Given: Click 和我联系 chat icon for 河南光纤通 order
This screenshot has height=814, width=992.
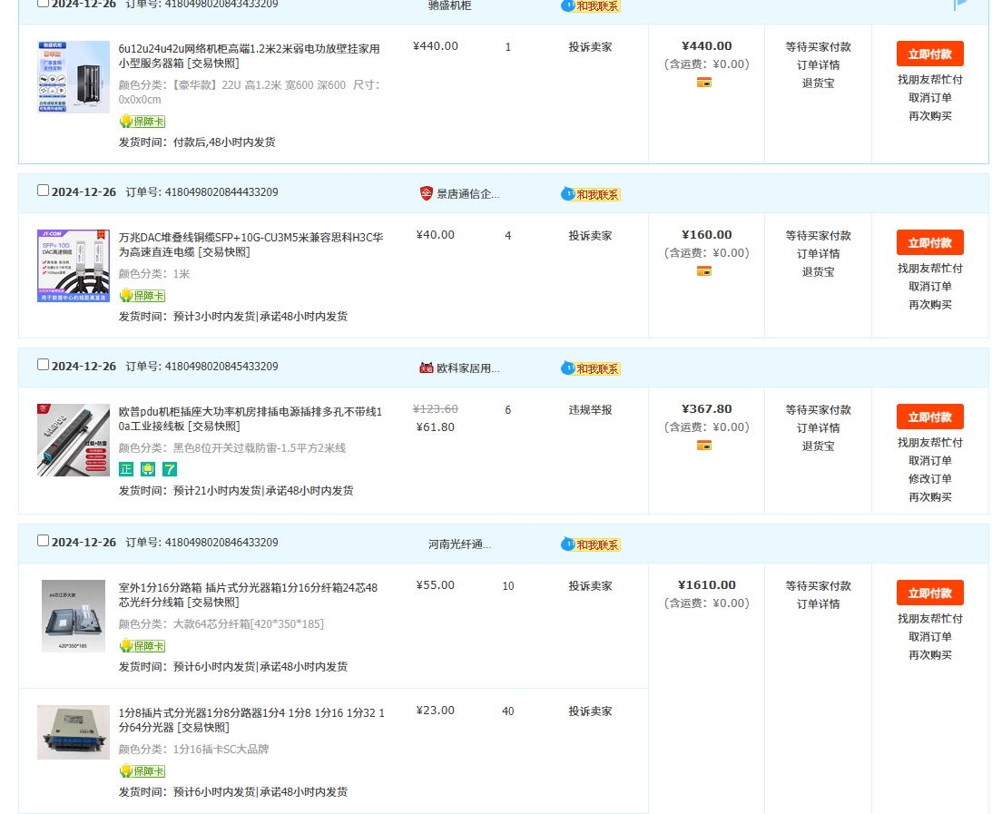Looking at the screenshot, I should (590, 544).
